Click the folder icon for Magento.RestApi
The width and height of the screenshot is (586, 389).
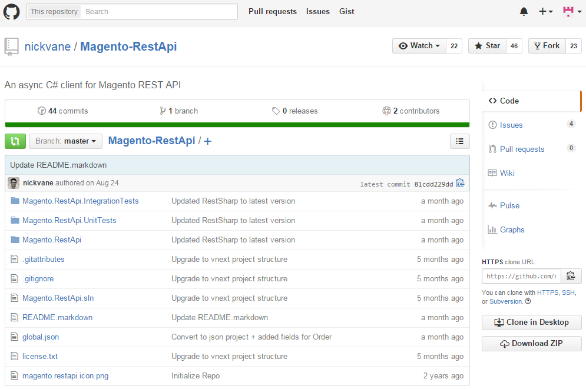click(x=15, y=240)
